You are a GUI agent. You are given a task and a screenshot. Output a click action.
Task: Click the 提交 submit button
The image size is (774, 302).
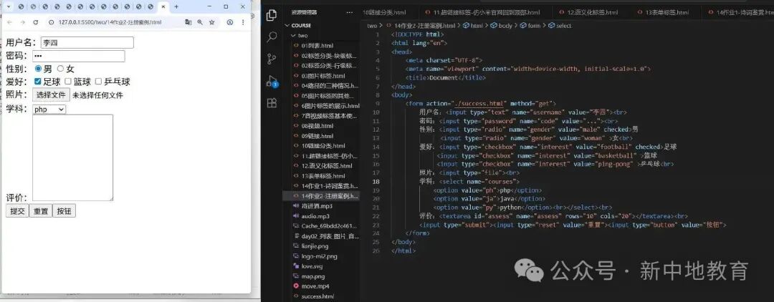pos(17,211)
